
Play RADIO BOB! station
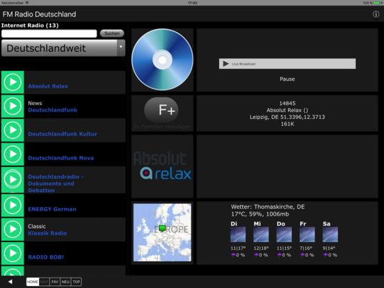(13, 253)
